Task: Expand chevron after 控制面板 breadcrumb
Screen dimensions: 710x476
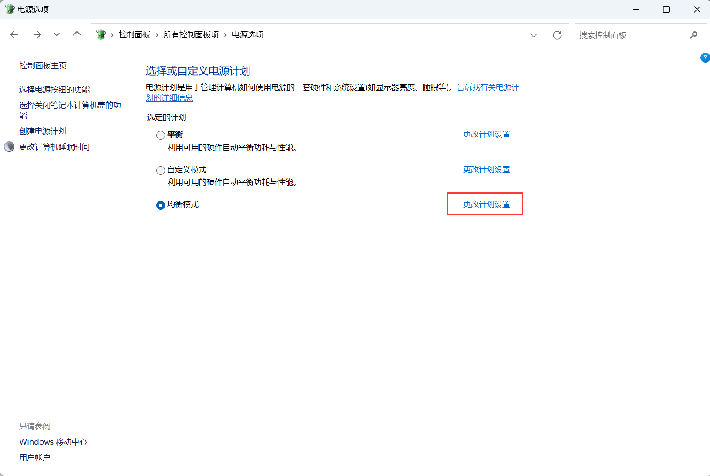Action: pyautogui.click(x=157, y=35)
